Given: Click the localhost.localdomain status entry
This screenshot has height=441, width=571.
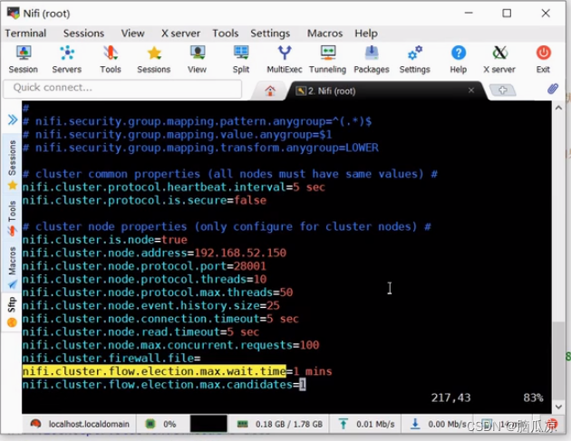Looking at the screenshot, I should [80, 424].
